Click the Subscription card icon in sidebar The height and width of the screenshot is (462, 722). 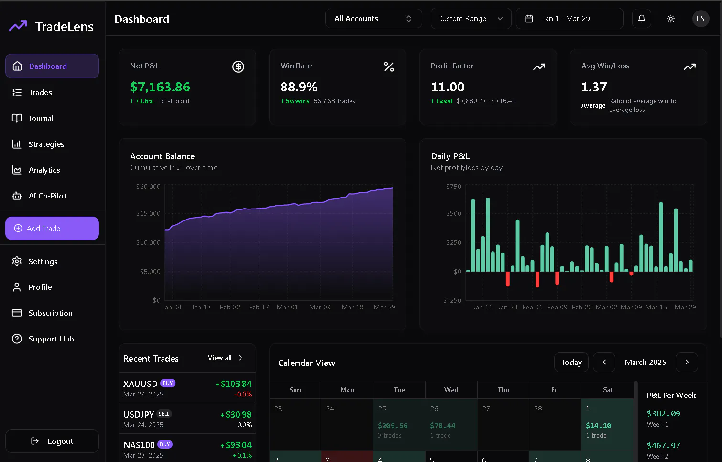pos(17,313)
